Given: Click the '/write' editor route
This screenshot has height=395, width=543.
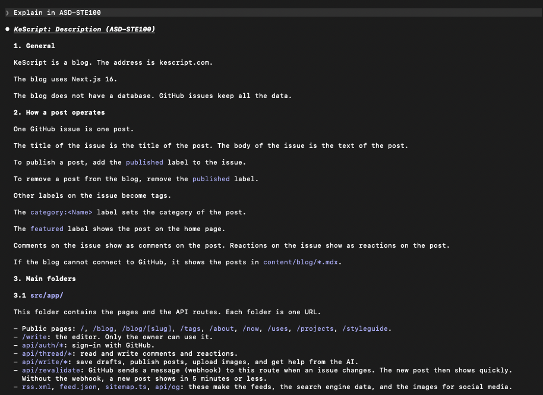Looking at the screenshot, I should tap(34, 337).
